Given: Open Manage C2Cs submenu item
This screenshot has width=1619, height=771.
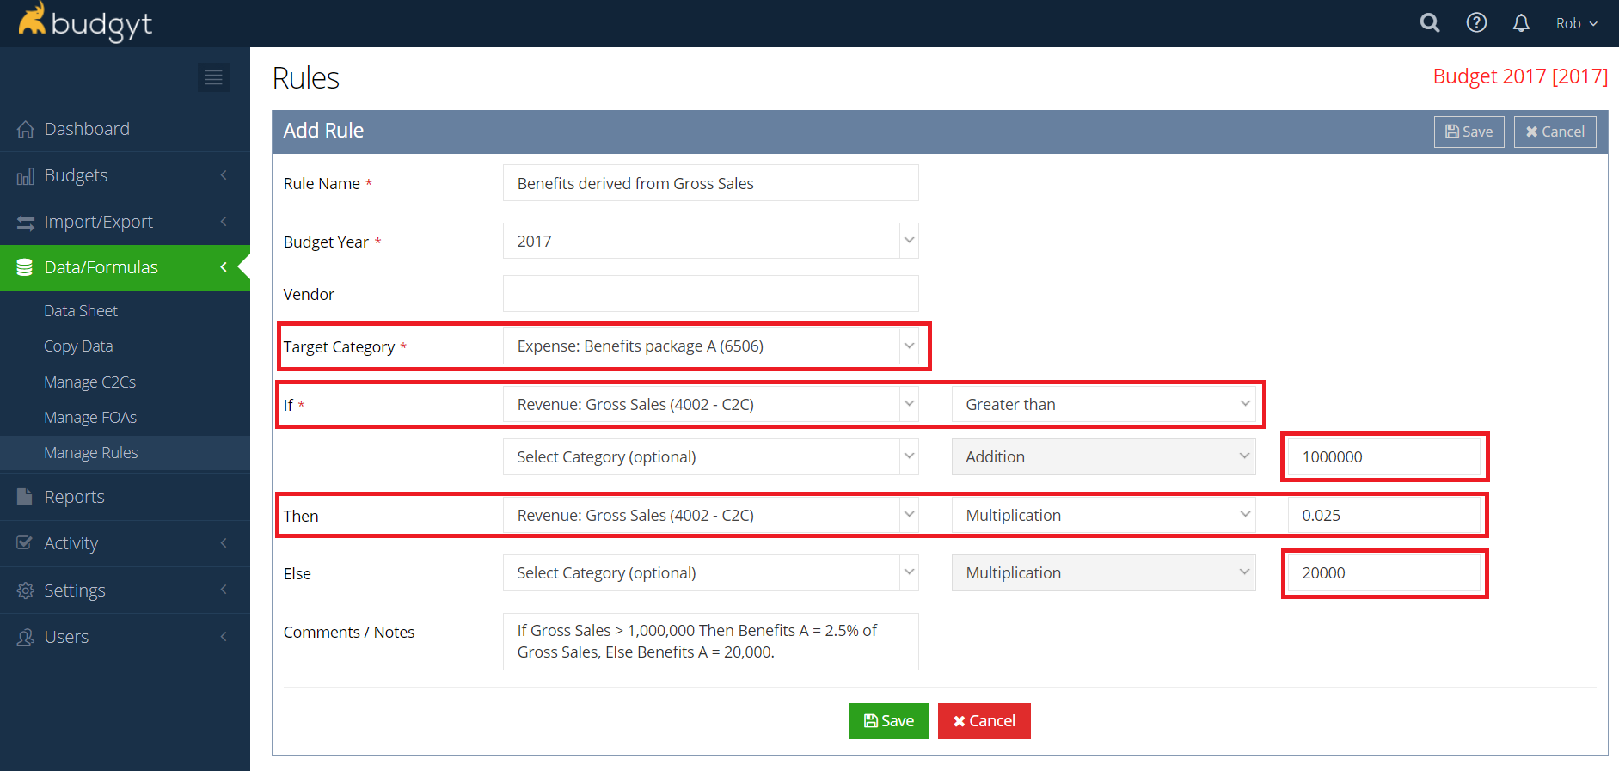Looking at the screenshot, I should pos(89,382).
